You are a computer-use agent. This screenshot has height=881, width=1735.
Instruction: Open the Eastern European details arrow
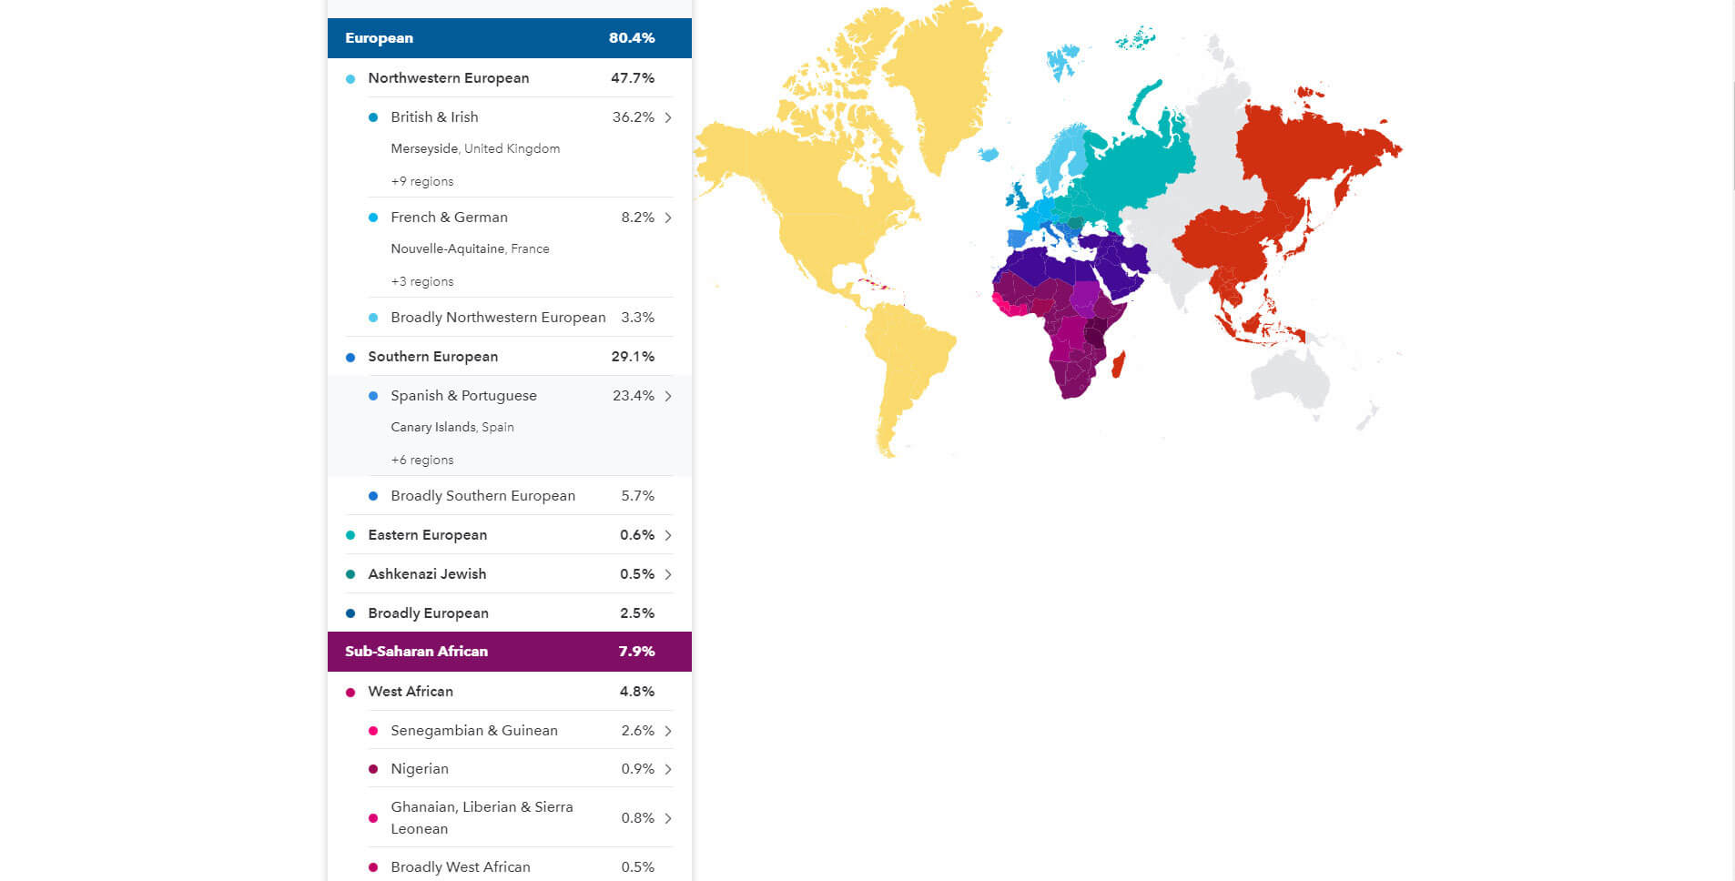pyautogui.click(x=668, y=535)
